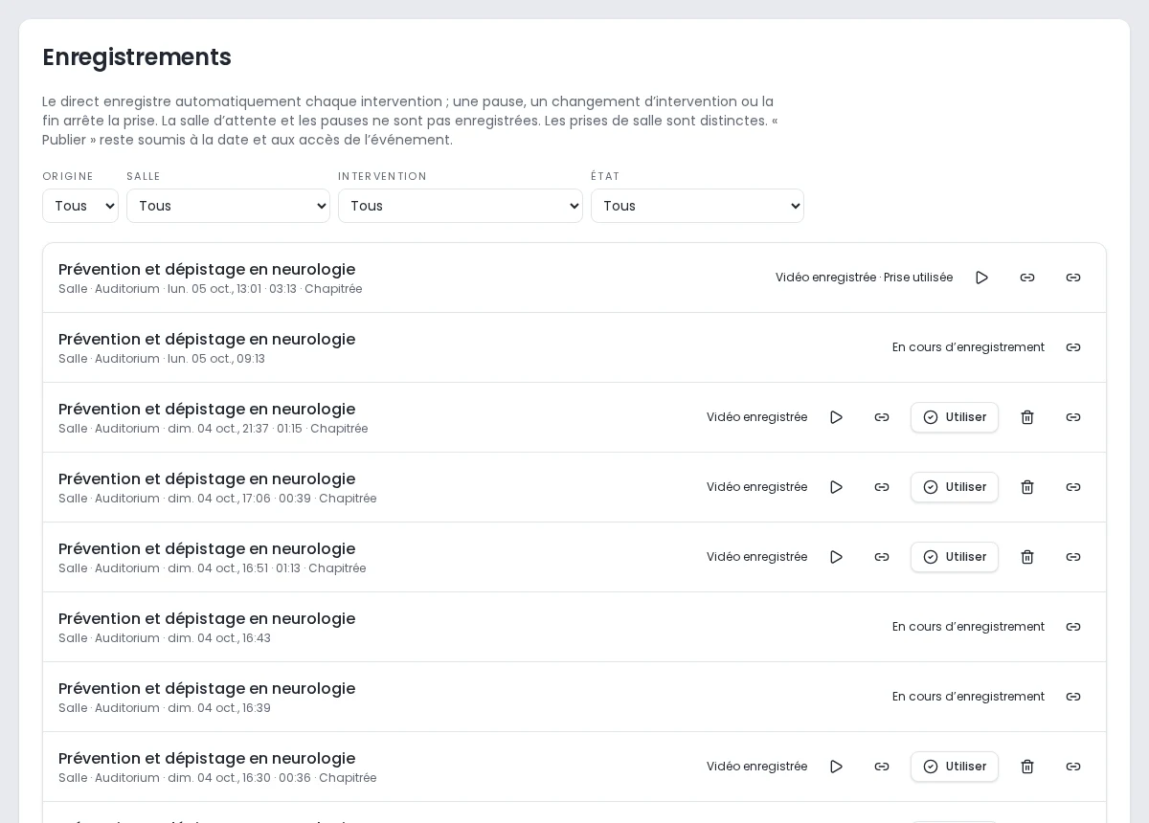Viewport: 1149px width, 823px height.
Task: Play the dim. 04 oct. 16:30 recording
Action: tap(836, 767)
